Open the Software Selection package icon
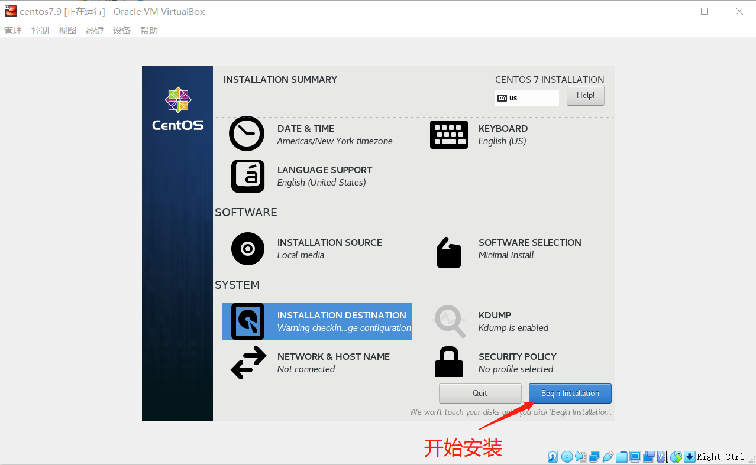Screen dimensions: 756x465 [x=449, y=252]
